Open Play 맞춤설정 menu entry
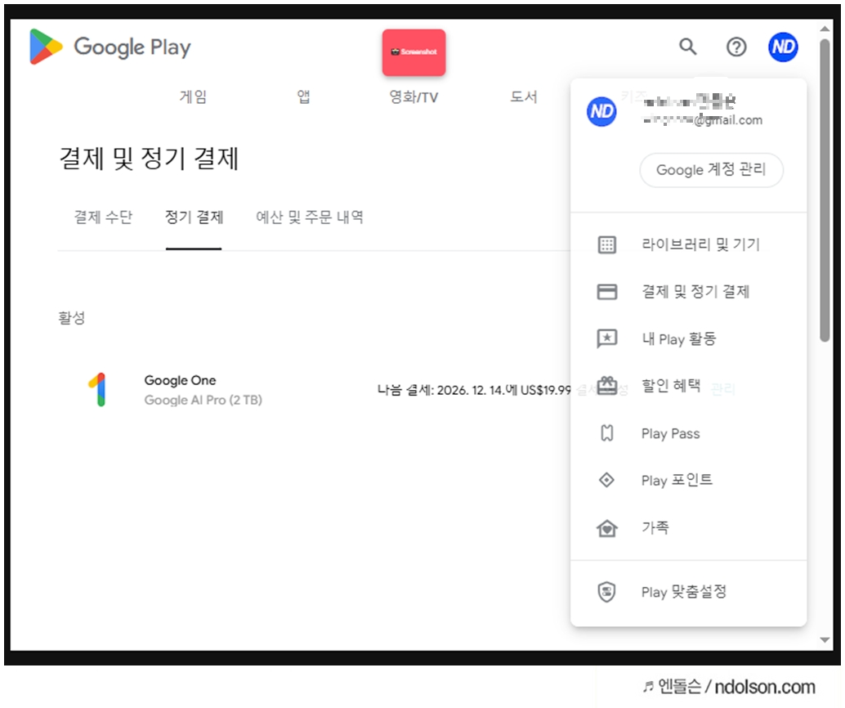This screenshot has height=708, width=845. point(688,592)
